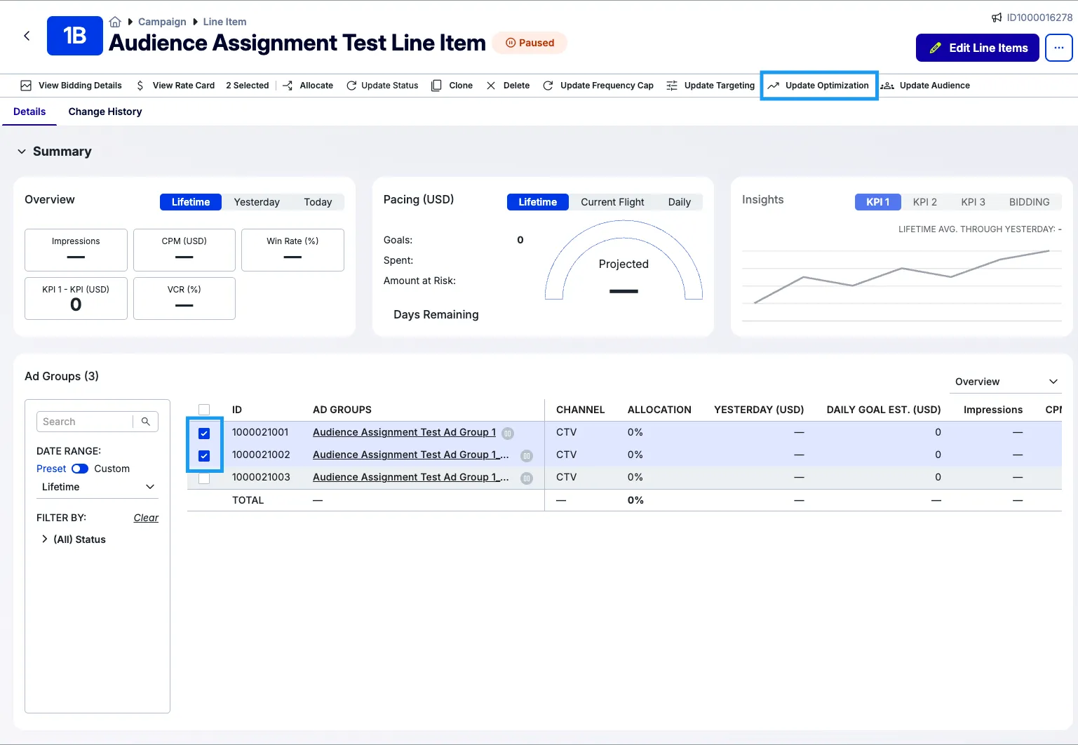Image resolution: width=1078 pixels, height=745 pixels.
Task: Click Update Targeting
Action: tap(710, 86)
